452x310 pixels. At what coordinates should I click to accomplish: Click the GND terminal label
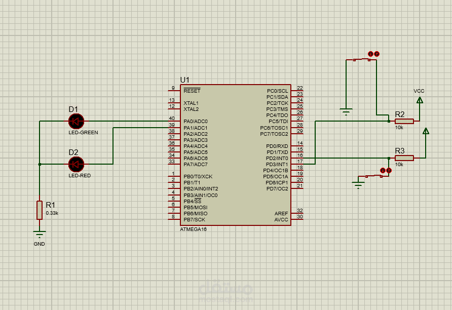(39, 244)
